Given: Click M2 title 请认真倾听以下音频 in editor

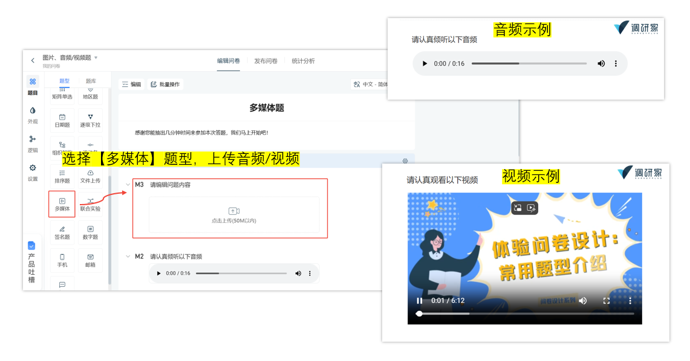Looking at the screenshot, I should point(176,257).
